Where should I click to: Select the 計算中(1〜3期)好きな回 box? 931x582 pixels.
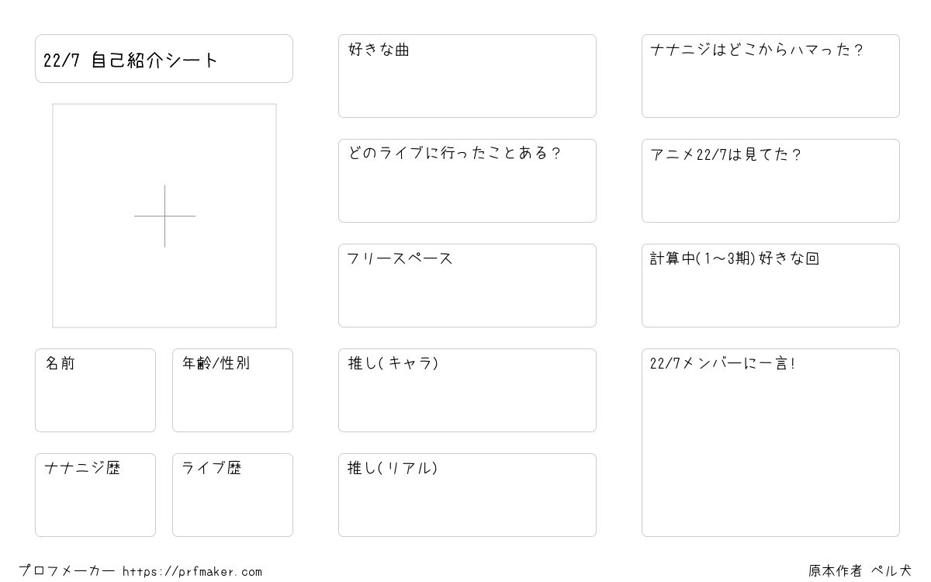pyautogui.click(x=770, y=286)
